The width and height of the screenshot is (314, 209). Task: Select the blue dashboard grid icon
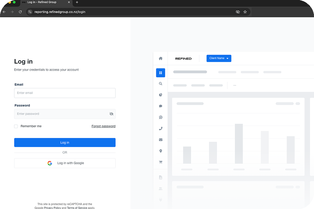pos(160,73)
